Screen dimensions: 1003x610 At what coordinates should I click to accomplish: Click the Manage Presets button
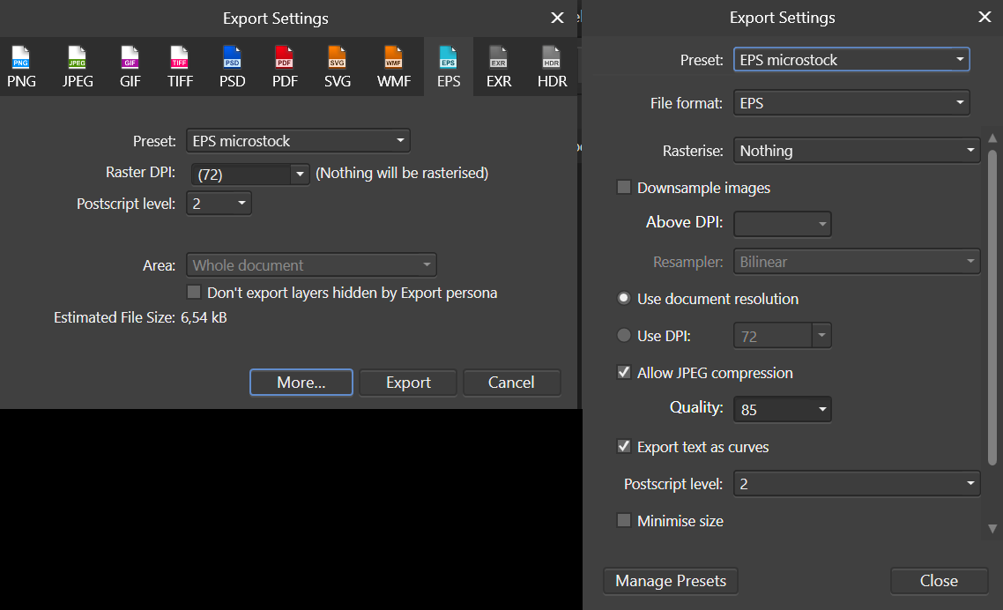point(670,581)
